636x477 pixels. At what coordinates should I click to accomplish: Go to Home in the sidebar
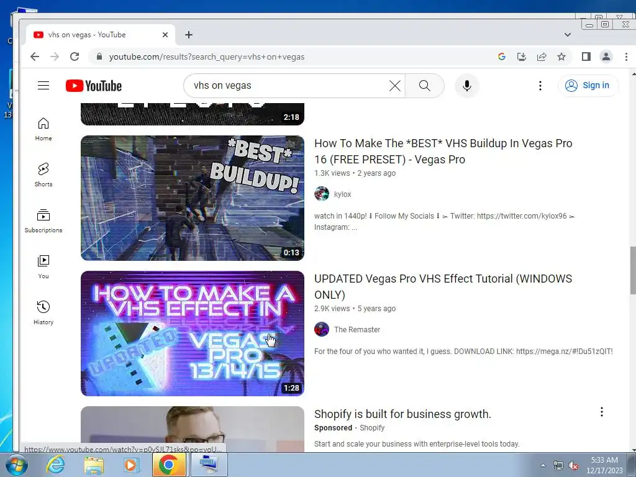pos(43,129)
